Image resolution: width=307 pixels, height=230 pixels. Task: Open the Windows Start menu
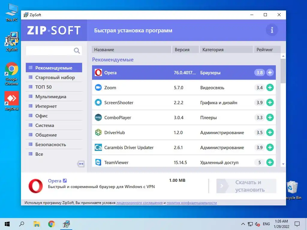click(x=7, y=224)
